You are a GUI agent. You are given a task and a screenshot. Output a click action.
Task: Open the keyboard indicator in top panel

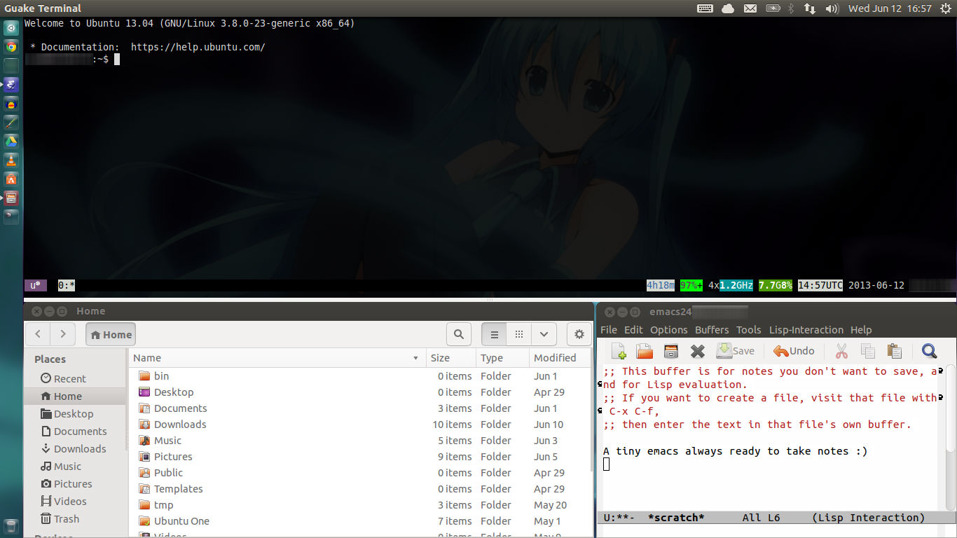(x=705, y=8)
